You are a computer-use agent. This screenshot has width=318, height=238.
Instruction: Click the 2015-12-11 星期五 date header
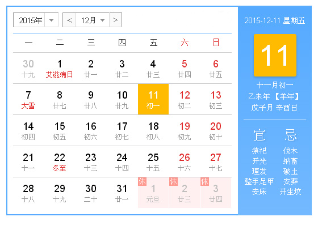click(275, 20)
